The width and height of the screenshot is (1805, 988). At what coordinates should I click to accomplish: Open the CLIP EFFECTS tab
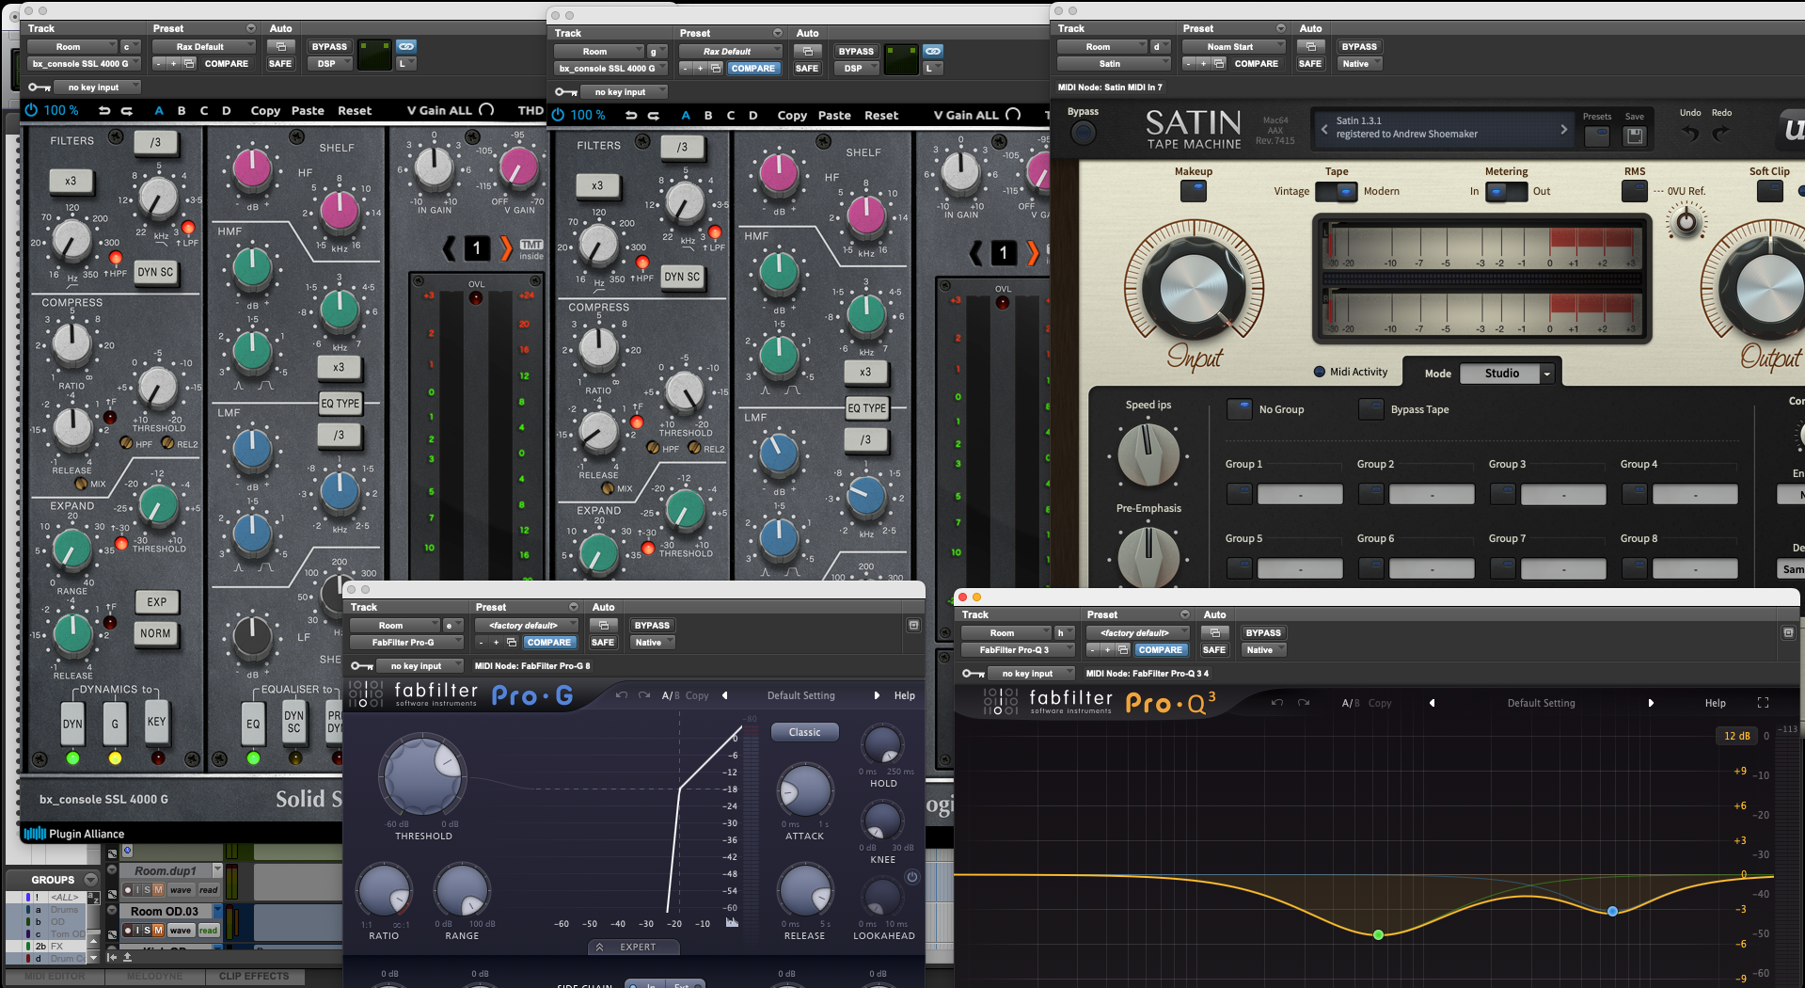point(254,976)
